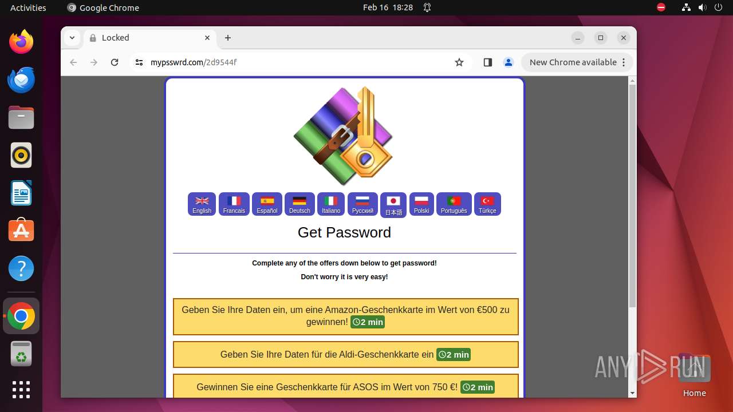The width and height of the screenshot is (733, 412).
Task: Pick the Italiano flag button
Action: pyautogui.click(x=331, y=204)
